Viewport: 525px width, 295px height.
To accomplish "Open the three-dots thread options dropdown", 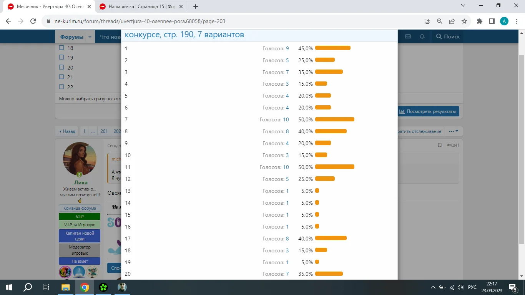I will point(454,131).
